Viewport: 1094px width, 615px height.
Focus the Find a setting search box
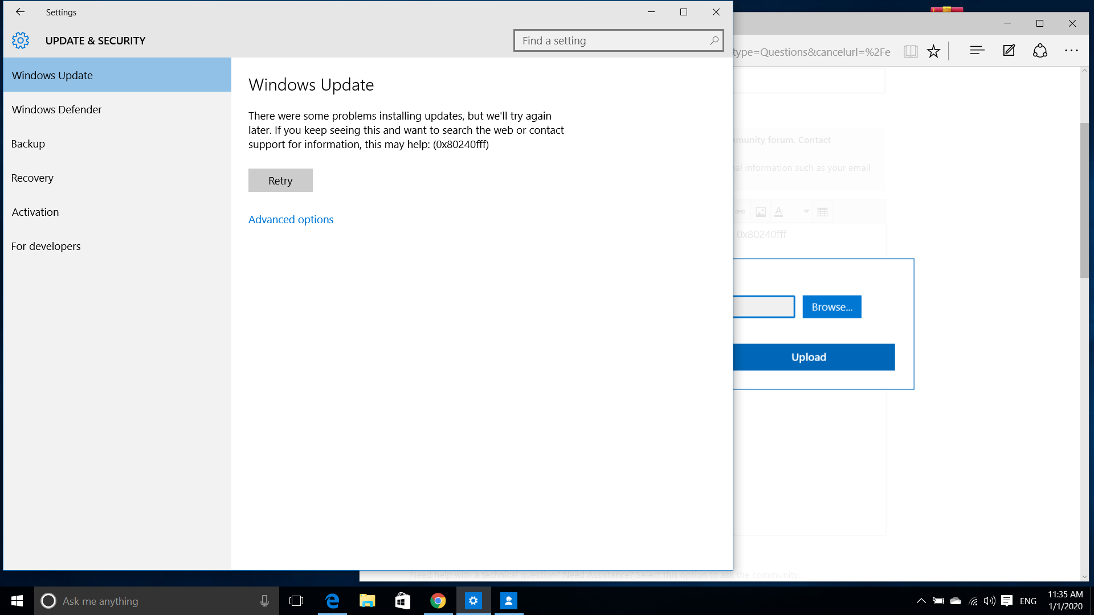pyautogui.click(x=618, y=40)
